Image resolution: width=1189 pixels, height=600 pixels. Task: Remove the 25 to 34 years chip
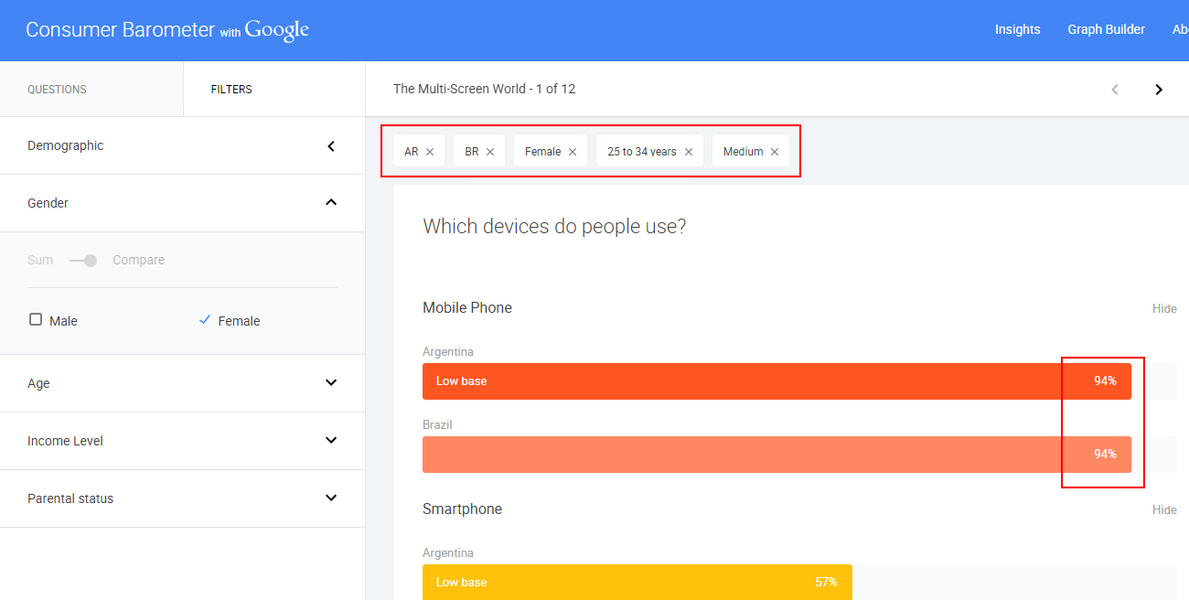[x=689, y=152]
